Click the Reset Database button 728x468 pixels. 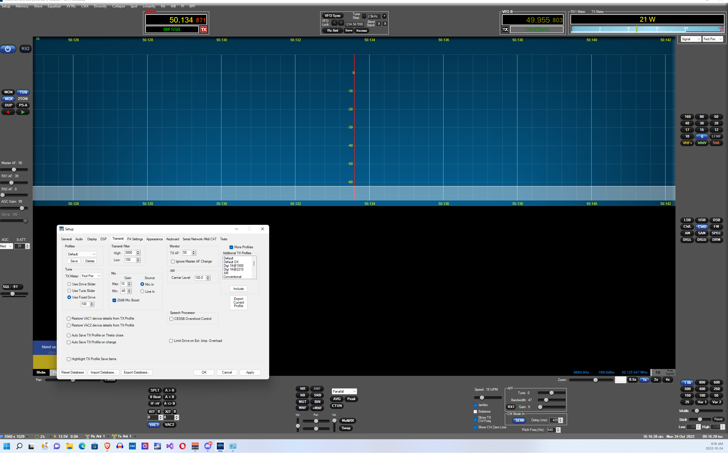72,373
